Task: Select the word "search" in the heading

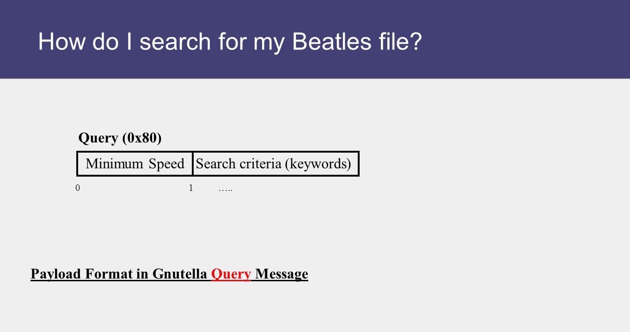Action: point(177,42)
